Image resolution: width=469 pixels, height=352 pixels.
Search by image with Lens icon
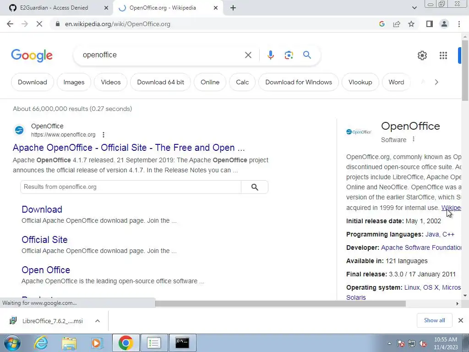tap(289, 55)
